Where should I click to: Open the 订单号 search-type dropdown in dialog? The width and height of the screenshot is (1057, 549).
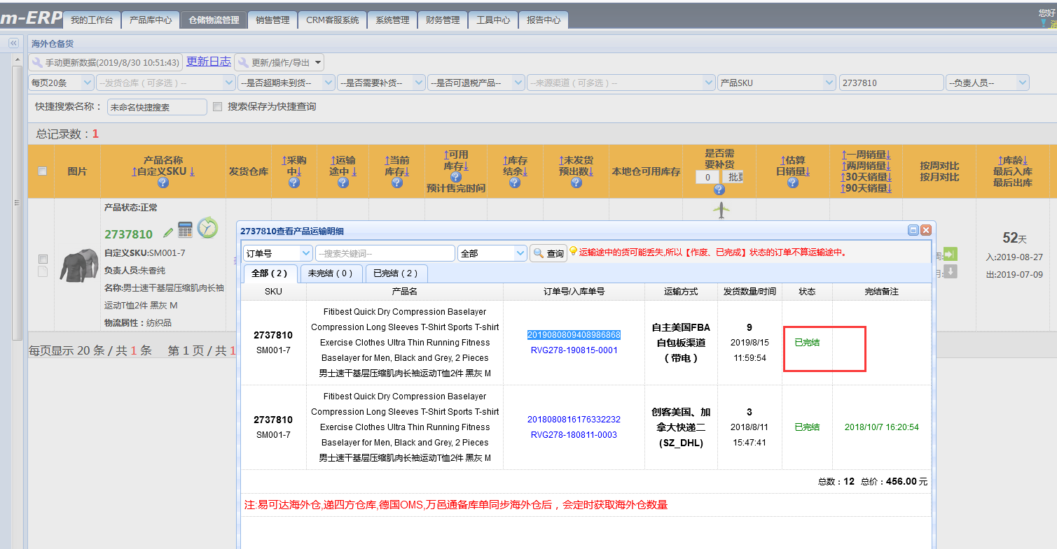278,253
